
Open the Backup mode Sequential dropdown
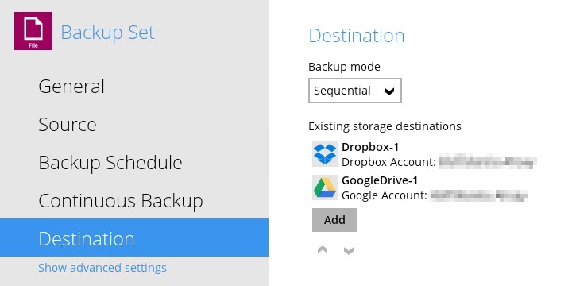pyautogui.click(x=355, y=91)
